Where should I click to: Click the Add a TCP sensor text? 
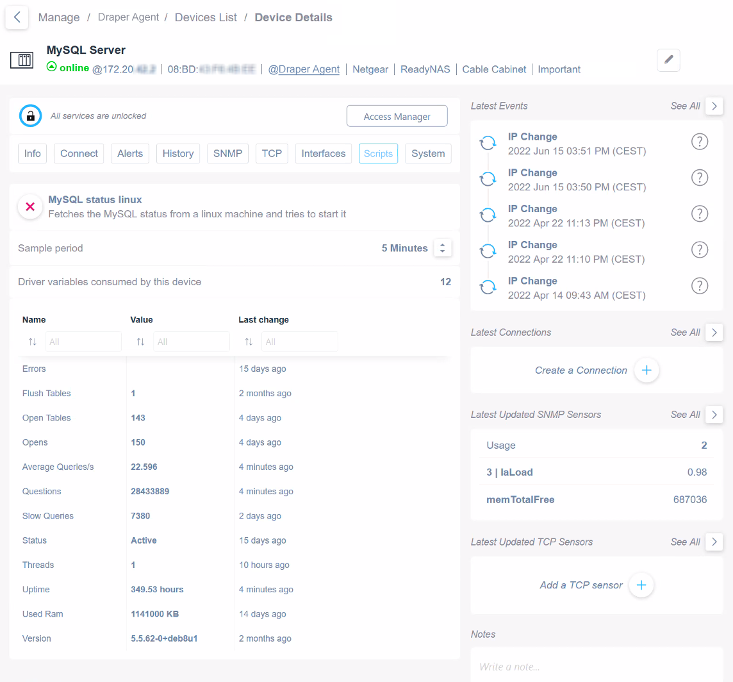tap(581, 585)
